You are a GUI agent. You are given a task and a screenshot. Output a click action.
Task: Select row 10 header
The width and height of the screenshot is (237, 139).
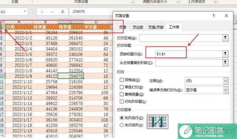2,76
